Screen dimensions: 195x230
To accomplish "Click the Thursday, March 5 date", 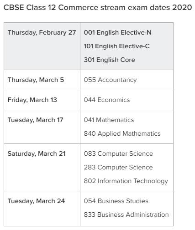I will click(36, 80).
